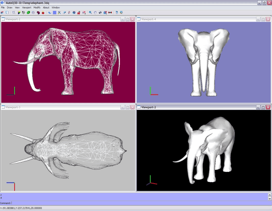
Task: Activate the hand pan tool
Action: [x=95, y=13]
